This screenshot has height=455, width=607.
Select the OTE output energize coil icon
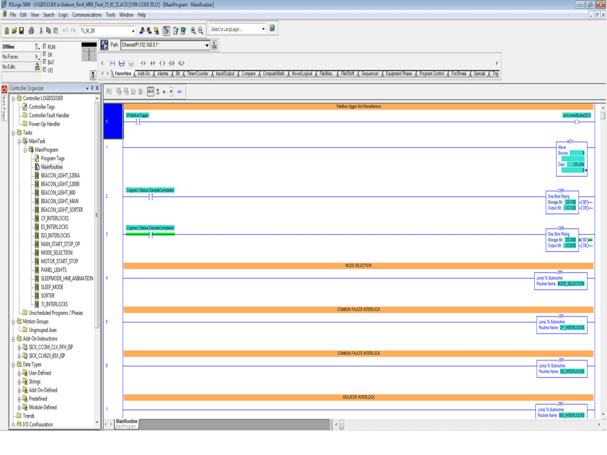162,63
